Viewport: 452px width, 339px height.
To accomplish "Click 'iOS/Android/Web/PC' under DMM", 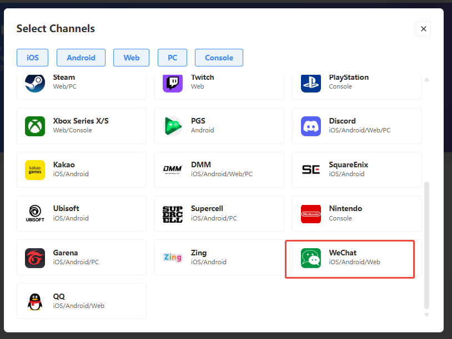I will [x=222, y=174].
